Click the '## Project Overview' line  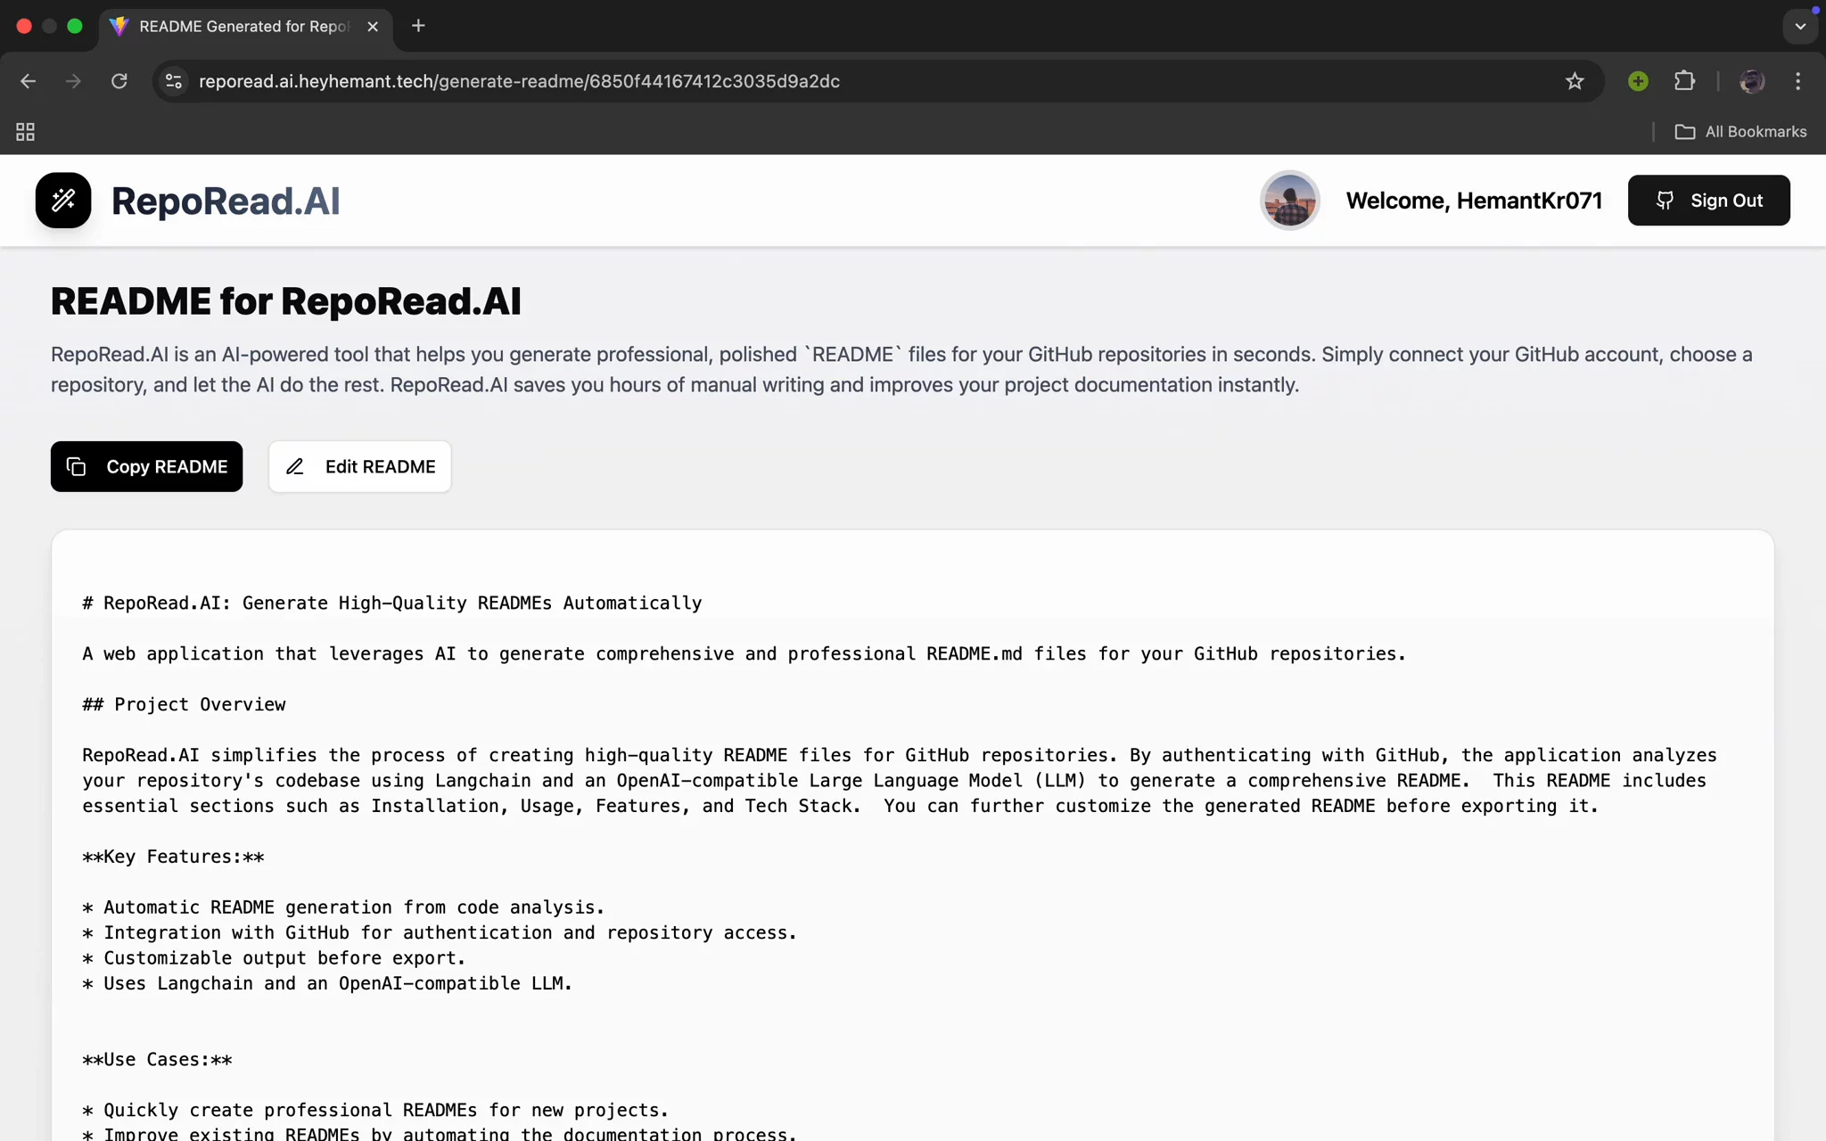[185, 705]
